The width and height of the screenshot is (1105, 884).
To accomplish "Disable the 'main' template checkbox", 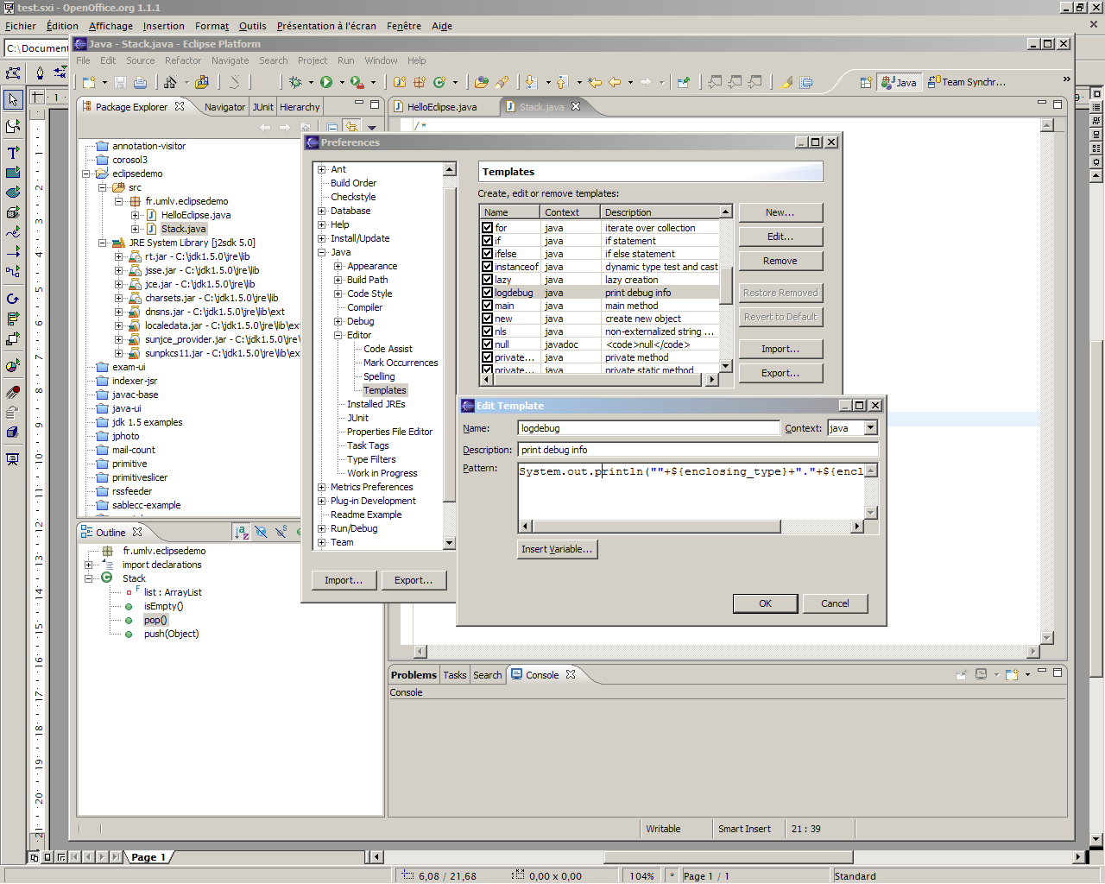I will click(488, 306).
